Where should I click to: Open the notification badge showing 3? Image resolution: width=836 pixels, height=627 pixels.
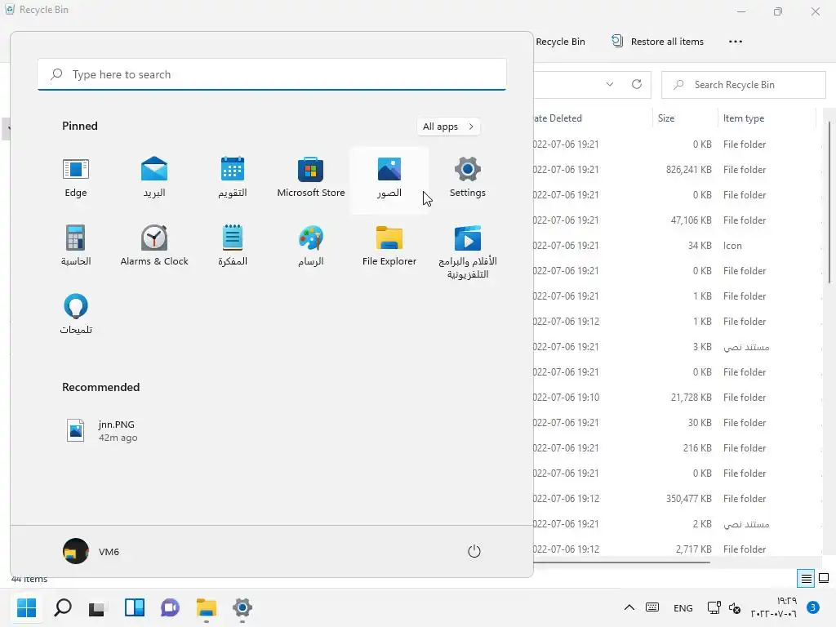click(813, 607)
